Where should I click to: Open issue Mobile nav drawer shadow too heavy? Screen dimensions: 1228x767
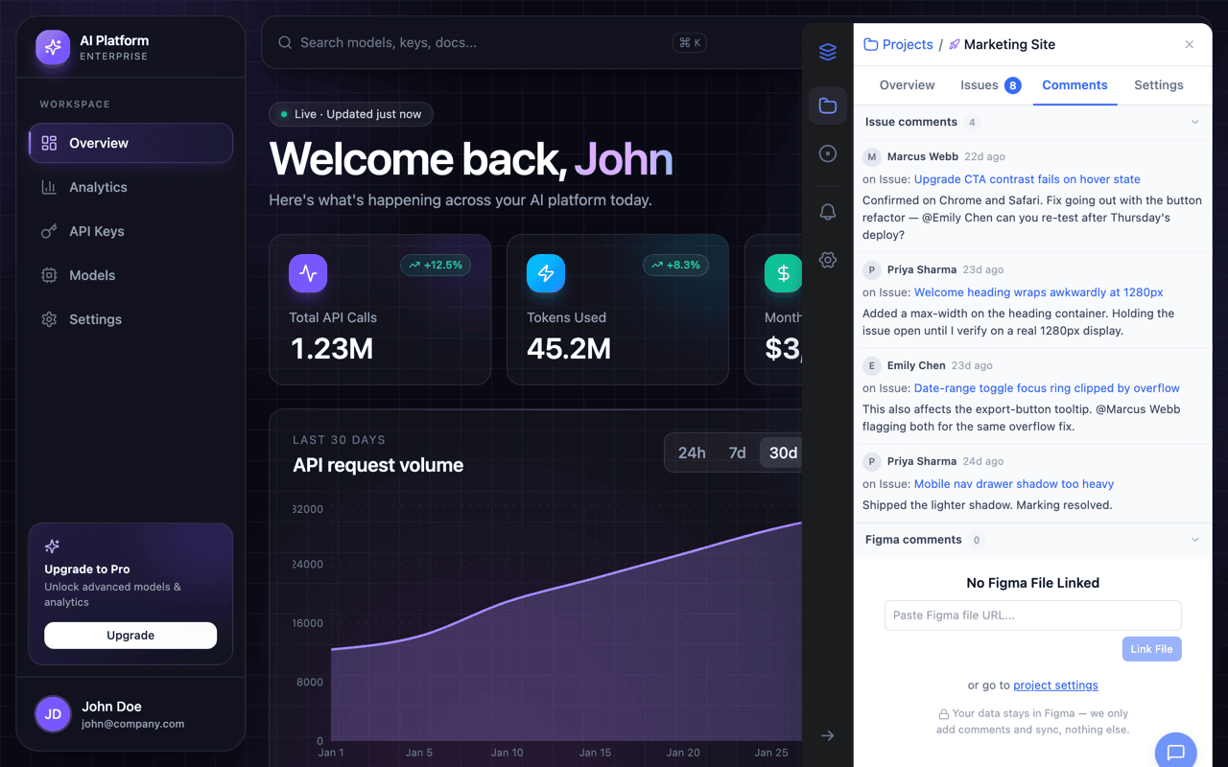click(x=1013, y=484)
